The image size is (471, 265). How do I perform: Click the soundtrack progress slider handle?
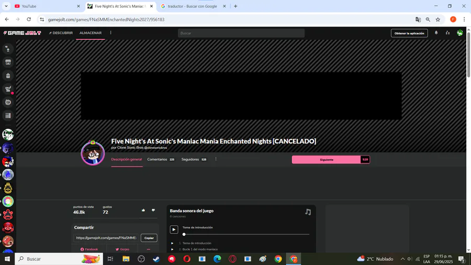point(184,234)
